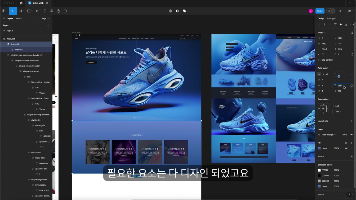356x200 pixels.
Task: Open the 40% zoom dropdown
Action: (350, 11)
